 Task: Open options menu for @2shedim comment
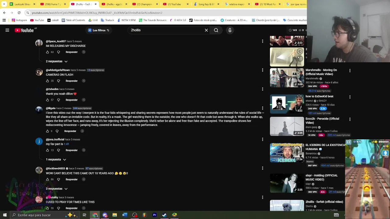(262, 89)
